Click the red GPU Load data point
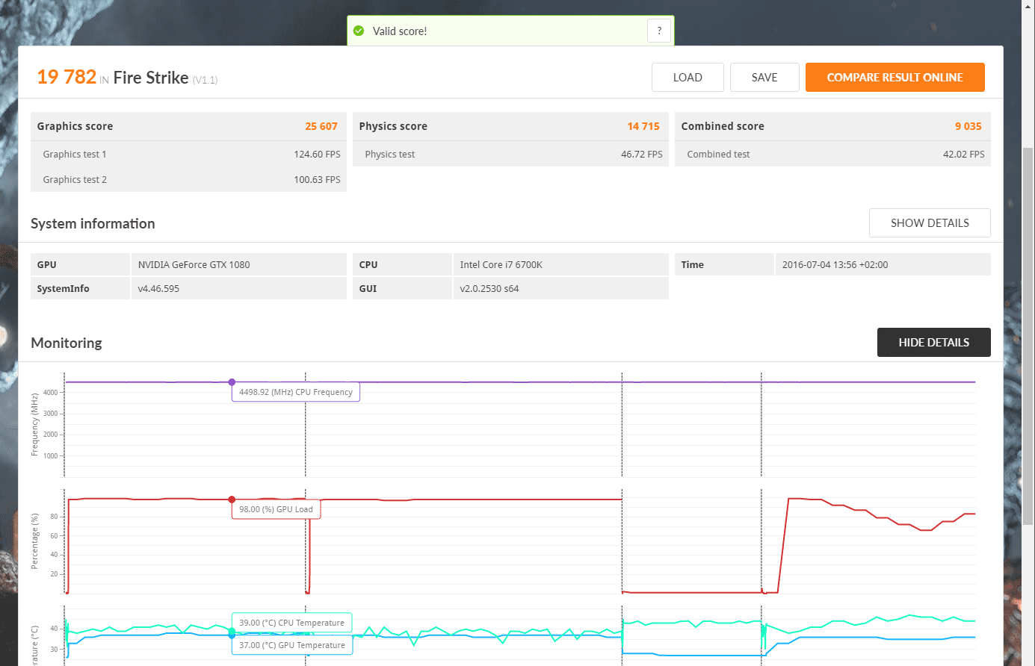The height and width of the screenshot is (666, 1035). (232, 500)
